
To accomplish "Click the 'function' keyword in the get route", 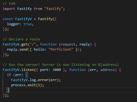I will 48,44.
